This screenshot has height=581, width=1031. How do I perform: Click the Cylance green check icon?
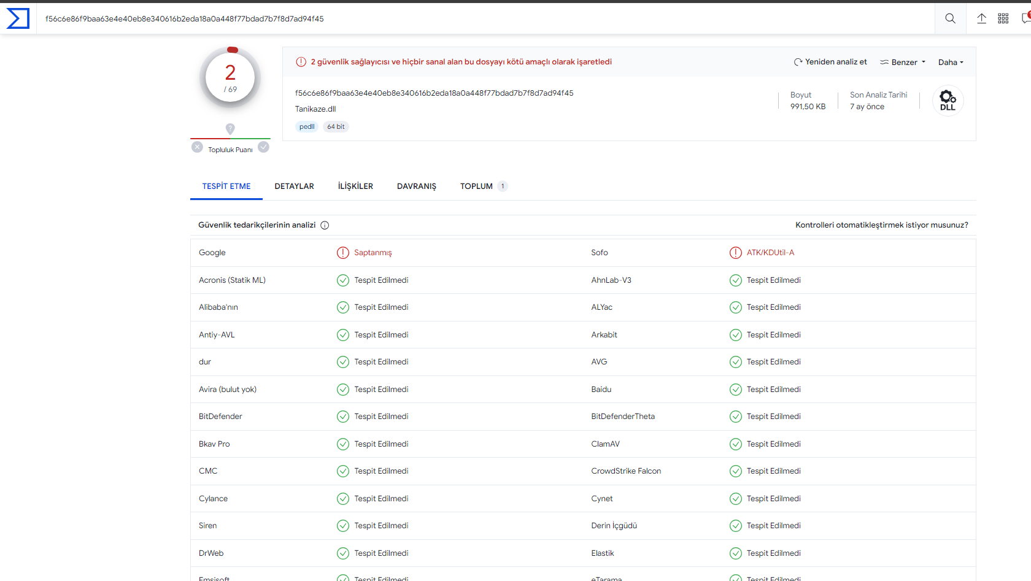[343, 499]
